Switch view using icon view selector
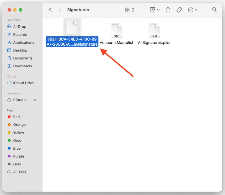The width and height of the screenshot is (225, 195). [x=129, y=10]
